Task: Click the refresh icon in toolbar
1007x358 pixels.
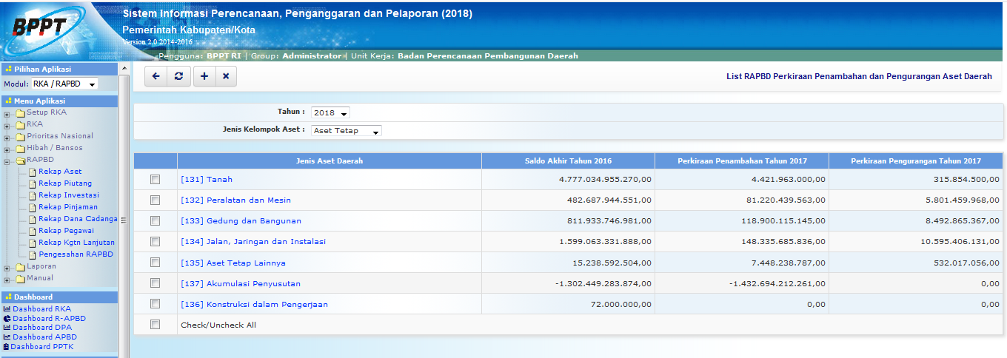Action: (x=178, y=76)
